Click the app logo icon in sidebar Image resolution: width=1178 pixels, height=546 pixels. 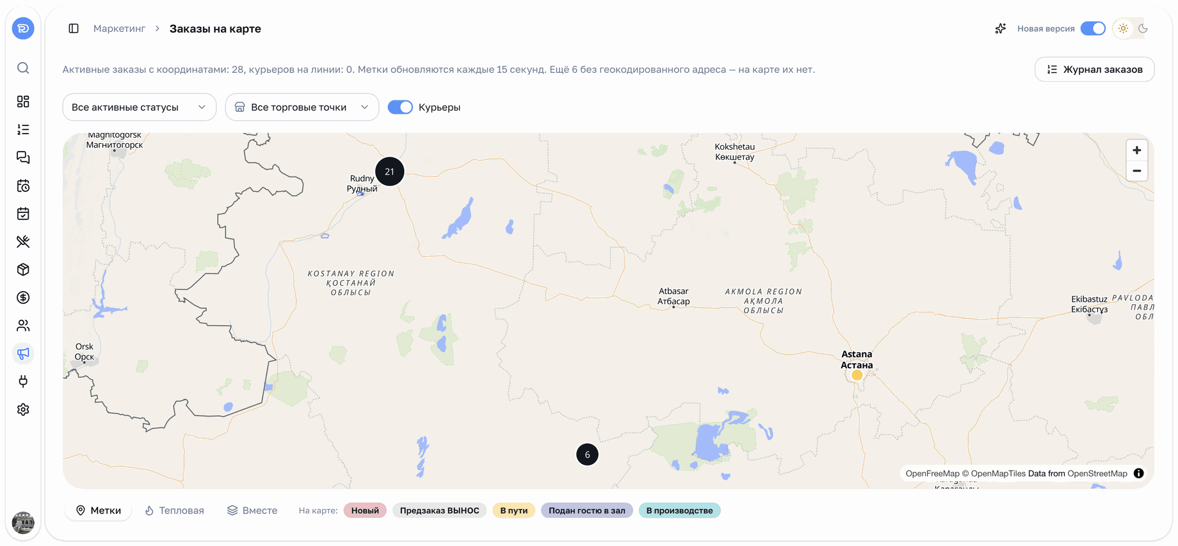(x=23, y=29)
